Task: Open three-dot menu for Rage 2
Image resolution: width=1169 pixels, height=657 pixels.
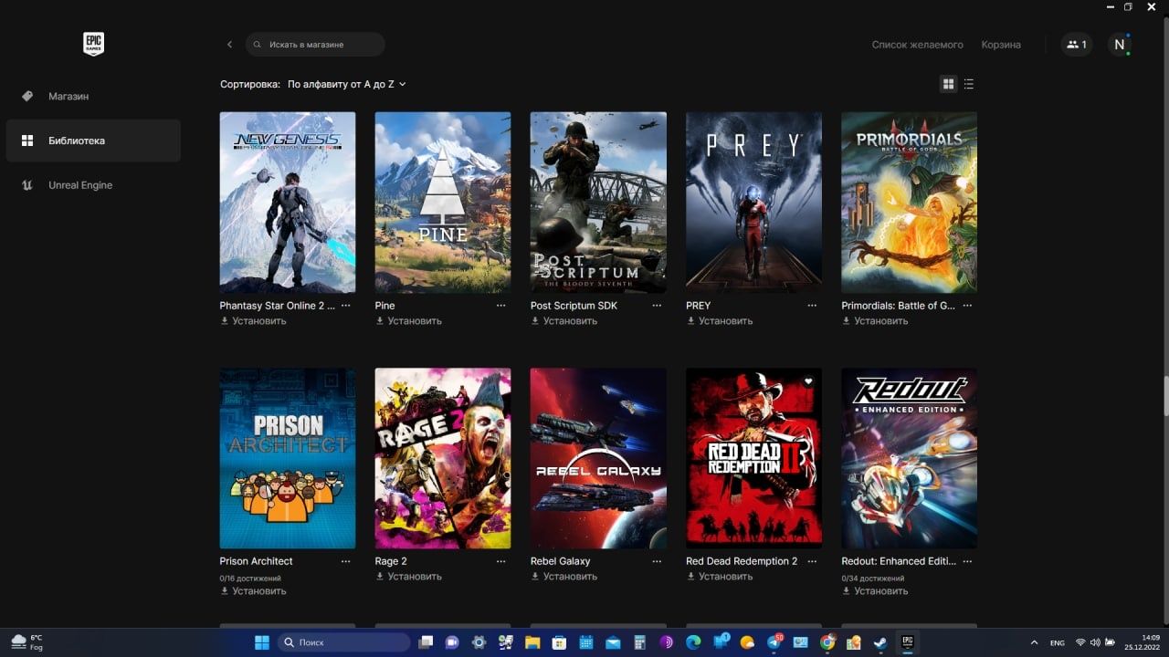Action: pyautogui.click(x=500, y=561)
